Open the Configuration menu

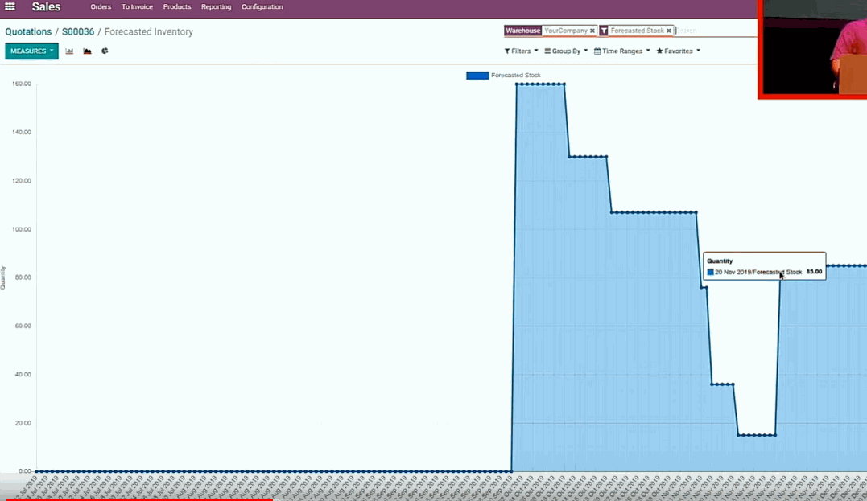(262, 7)
